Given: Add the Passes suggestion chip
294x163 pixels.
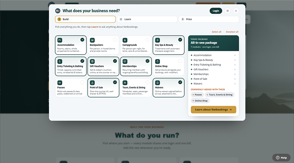Looking at the screenshot, I should 197,95.
